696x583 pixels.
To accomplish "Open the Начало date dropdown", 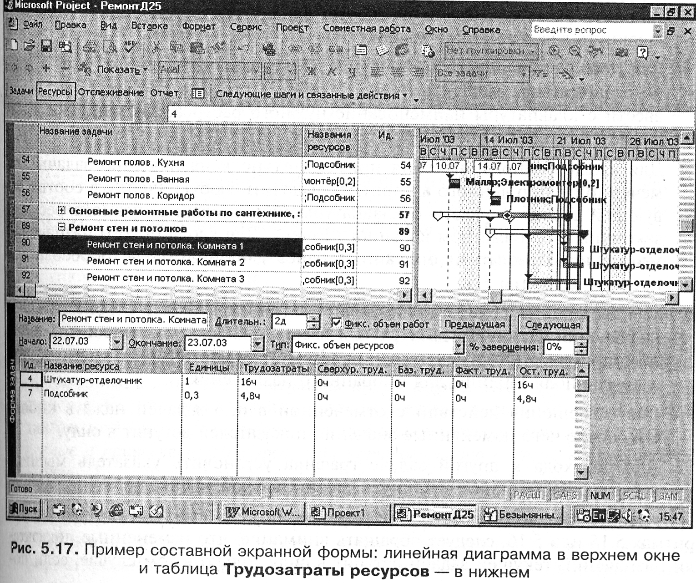I will point(116,341).
